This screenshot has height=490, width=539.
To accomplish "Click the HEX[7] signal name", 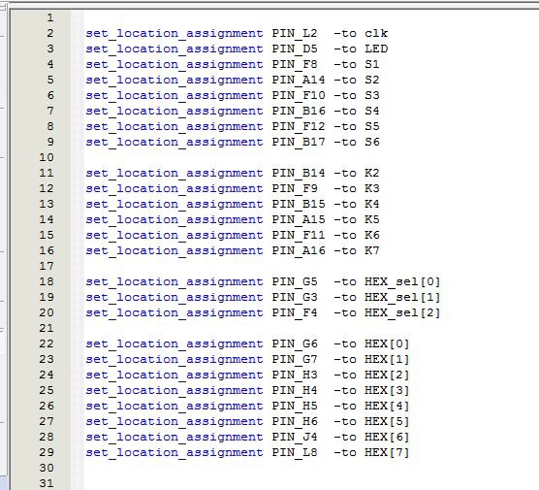I will click(387, 452).
